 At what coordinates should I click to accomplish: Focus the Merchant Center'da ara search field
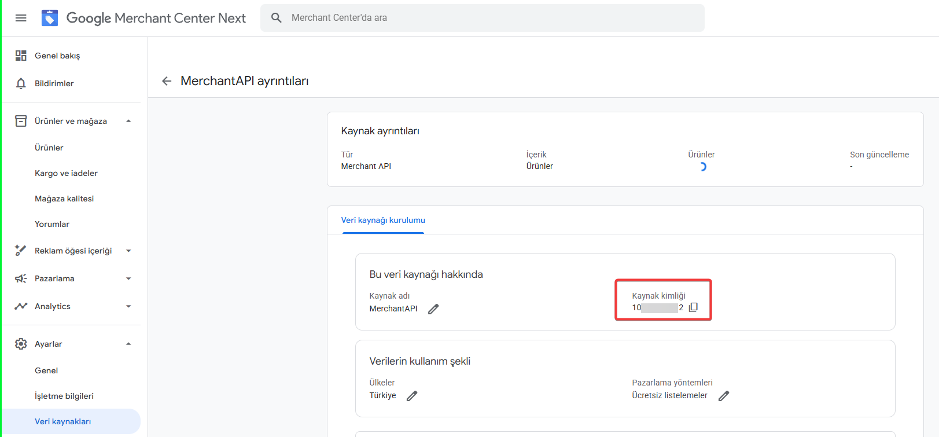point(483,18)
